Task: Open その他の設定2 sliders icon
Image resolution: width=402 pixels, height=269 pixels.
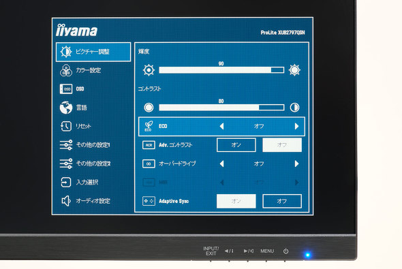Action: tap(66, 163)
